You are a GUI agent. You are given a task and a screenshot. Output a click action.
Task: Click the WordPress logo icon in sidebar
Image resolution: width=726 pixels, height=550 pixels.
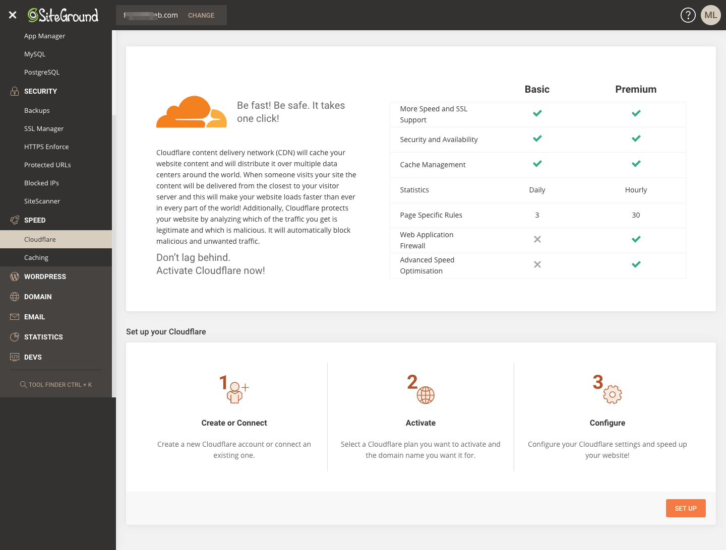[x=15, y=277]
